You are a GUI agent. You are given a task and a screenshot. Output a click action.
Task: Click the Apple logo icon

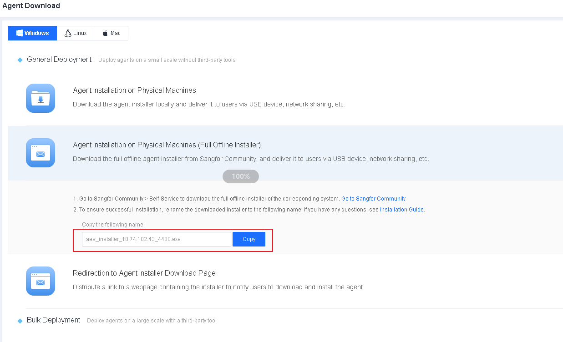[x=105, y=33]
